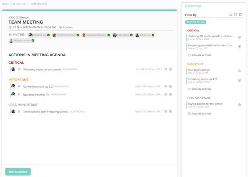
Task: Click pencil icon left of 'Team building day'
Action: tap(19, 112)
